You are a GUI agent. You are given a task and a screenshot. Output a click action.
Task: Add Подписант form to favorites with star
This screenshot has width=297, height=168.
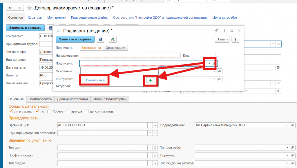[x=59, y=31]
